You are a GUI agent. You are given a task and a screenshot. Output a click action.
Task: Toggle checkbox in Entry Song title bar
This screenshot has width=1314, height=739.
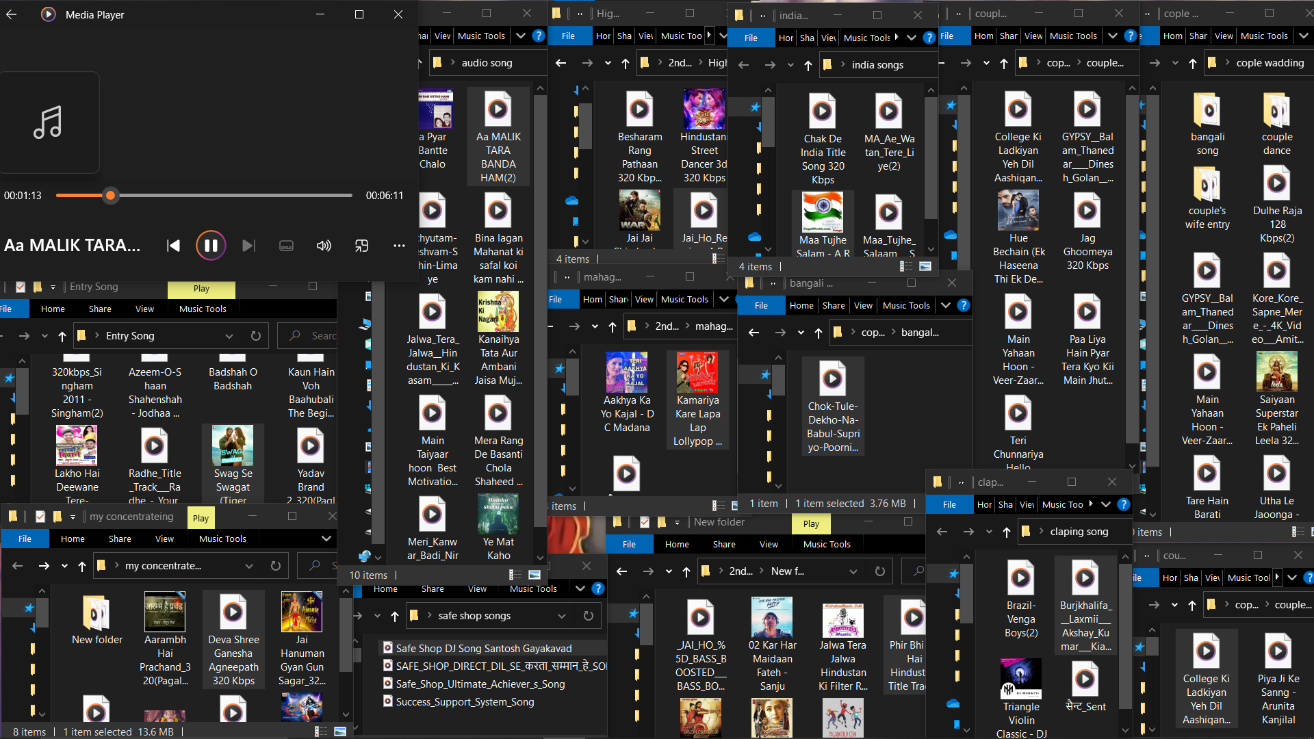[x=21, y=287]
